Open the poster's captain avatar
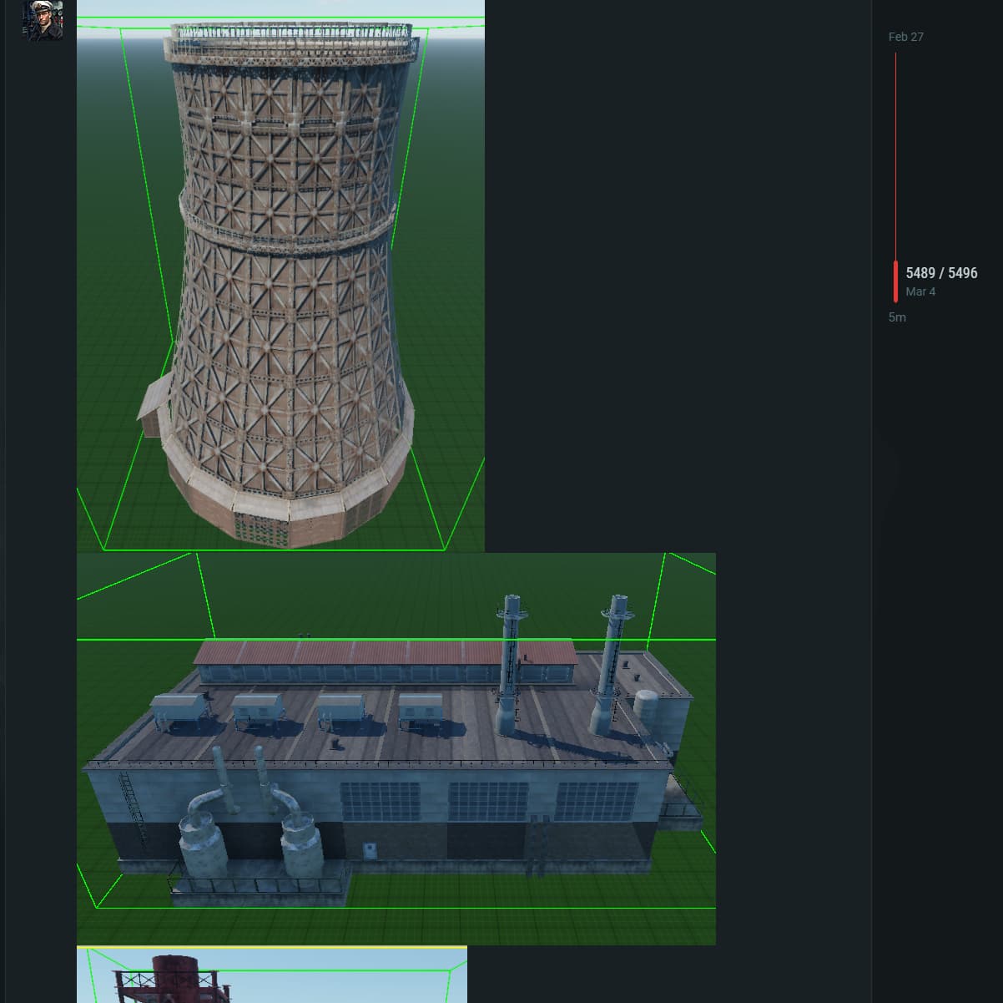Viewport: 1003px width, 1003px height. tap(43, 19)
